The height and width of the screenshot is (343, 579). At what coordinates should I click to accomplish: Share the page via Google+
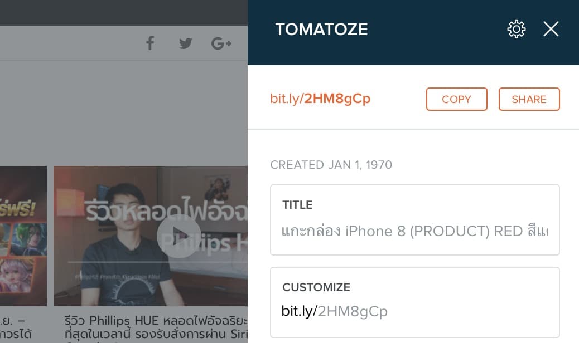(221, 43)
